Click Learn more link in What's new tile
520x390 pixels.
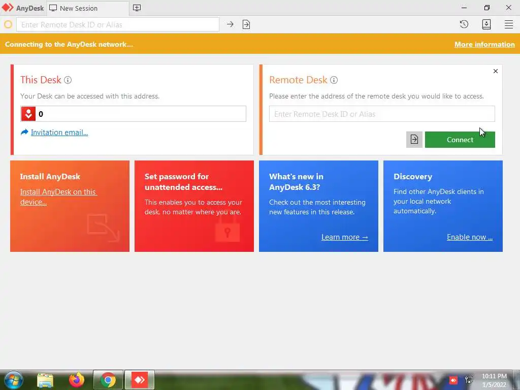pos(345,237)
